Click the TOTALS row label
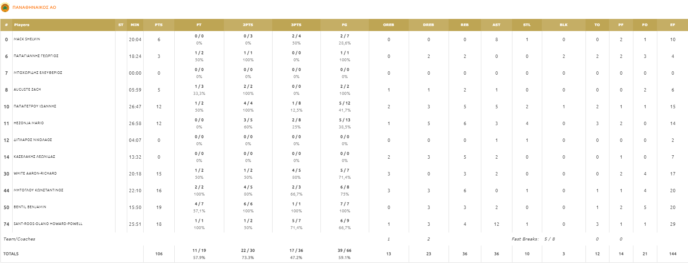This screenshot has height=269, width=688. point(11,254)
